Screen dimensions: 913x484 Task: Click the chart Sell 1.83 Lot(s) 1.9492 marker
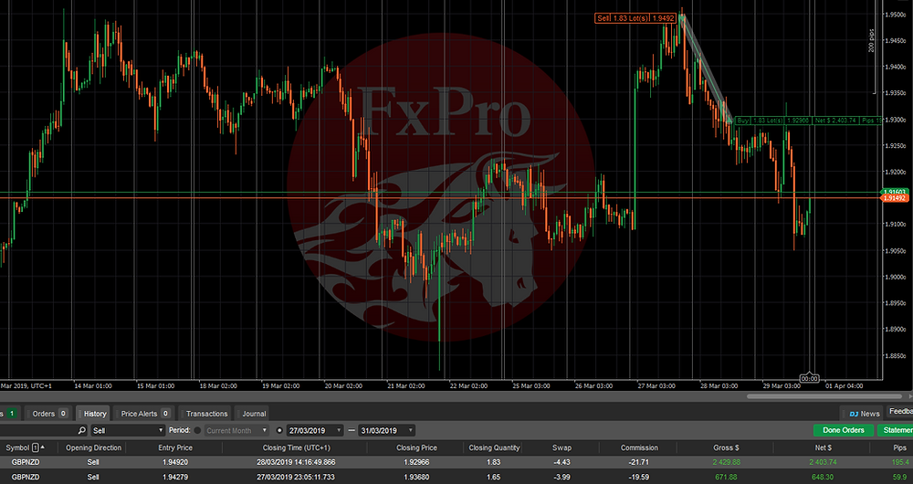[x=635, y=18]
